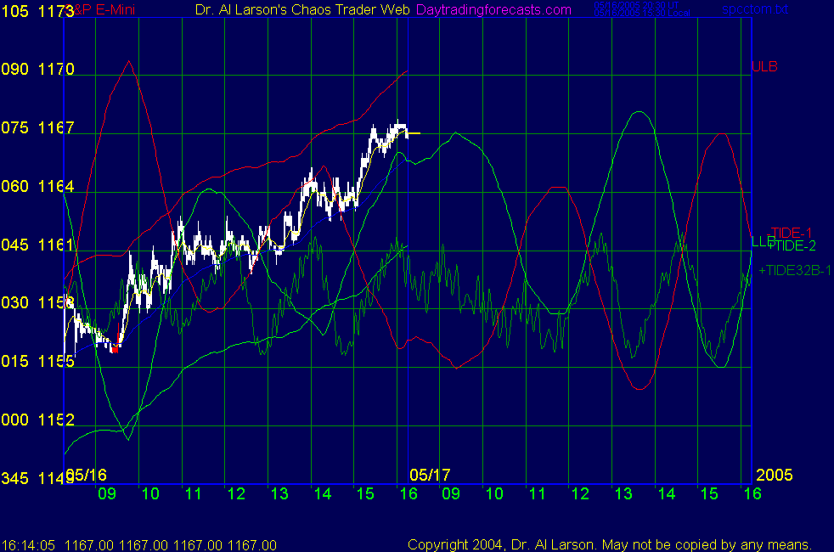Screen dimensions: 834x552
Task: Click the '12' hour label of the 05/17 session
Action: [x=580, y=493]
